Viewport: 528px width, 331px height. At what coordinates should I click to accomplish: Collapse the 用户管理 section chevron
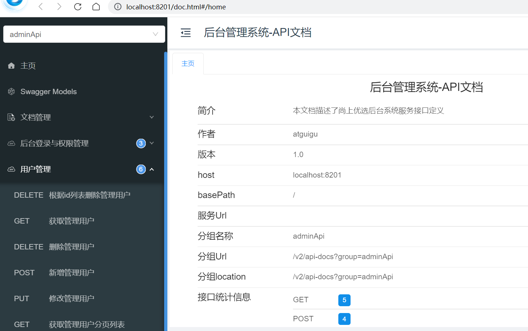(152, 169)
